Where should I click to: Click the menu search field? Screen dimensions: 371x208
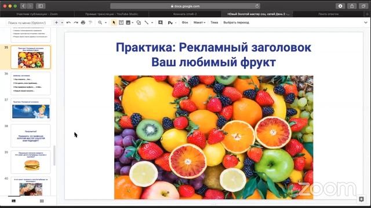(x=29, y=23)
